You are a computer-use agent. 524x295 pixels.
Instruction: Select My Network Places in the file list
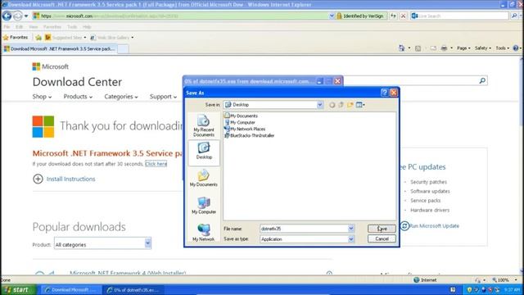[245, 129]
